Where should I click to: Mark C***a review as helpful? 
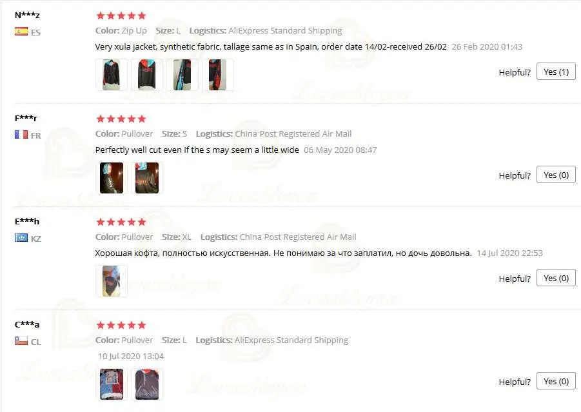[x=556, y=381]
